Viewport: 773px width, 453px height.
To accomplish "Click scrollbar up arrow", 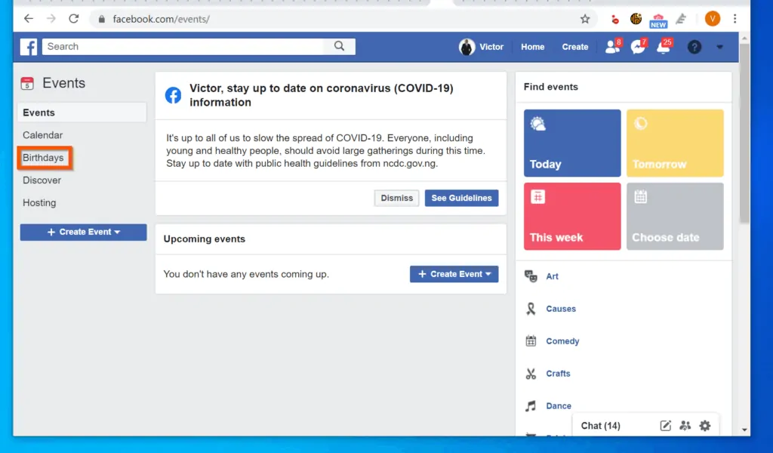I will point(744,38).
